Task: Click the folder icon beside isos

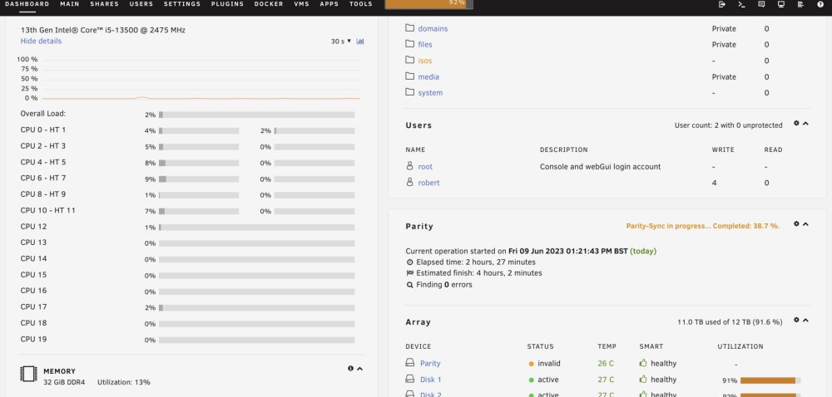Action: 409,60
